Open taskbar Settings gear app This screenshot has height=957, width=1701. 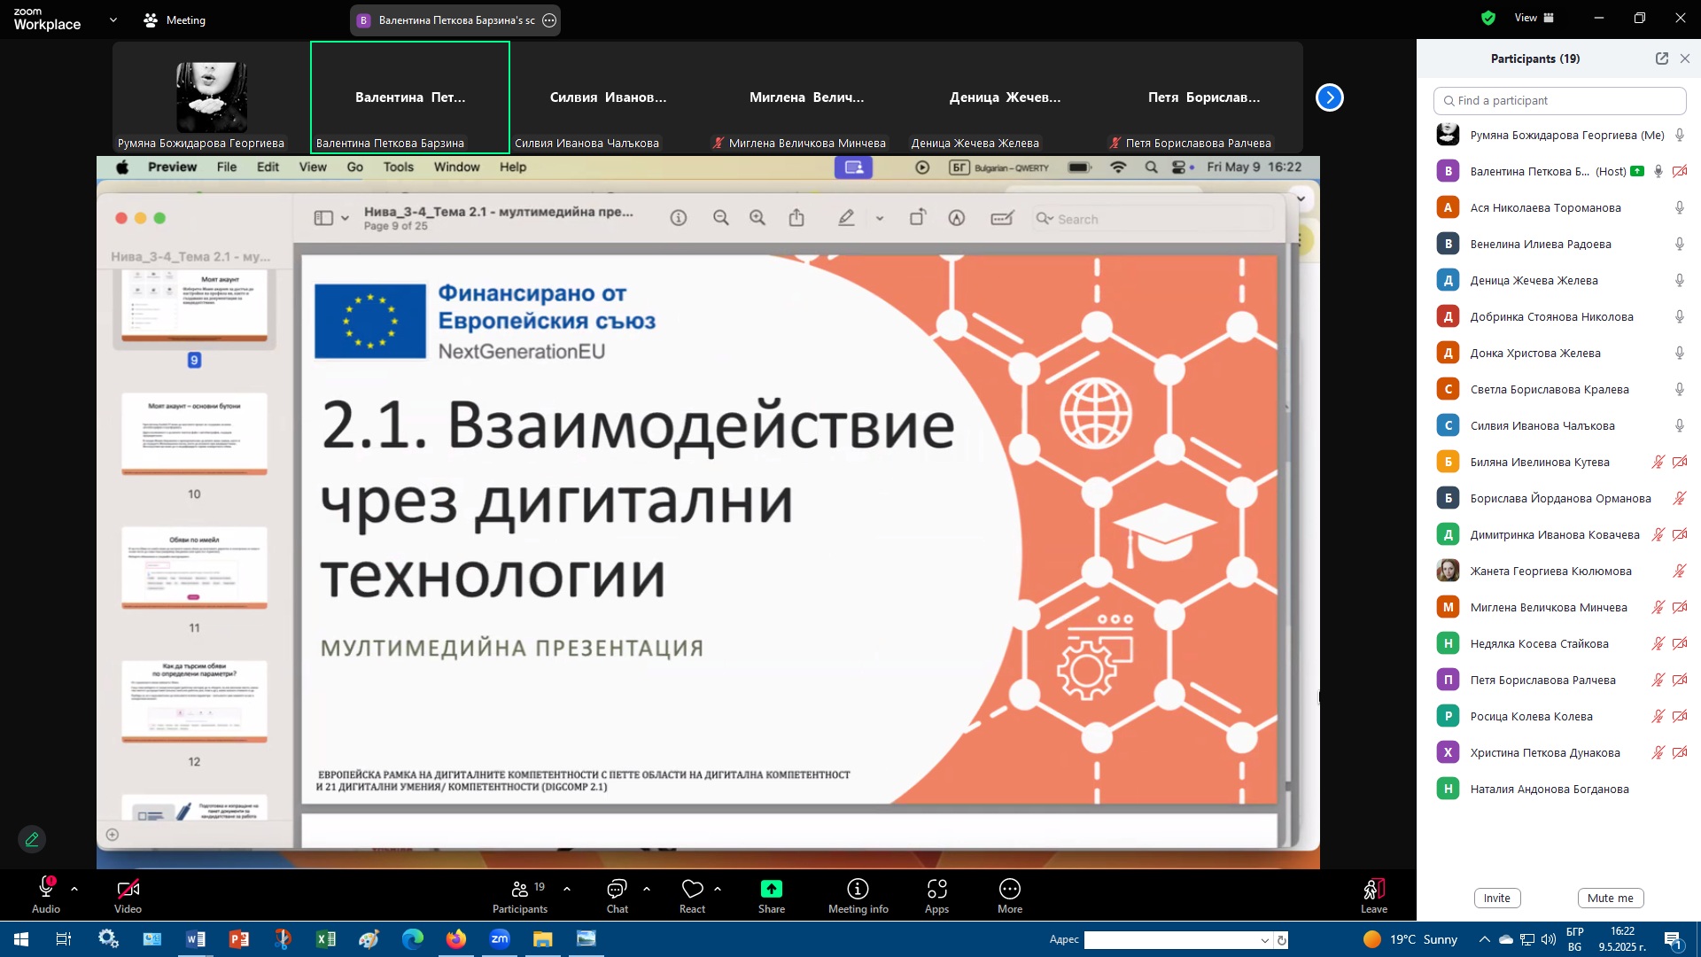[x=109, y=939]
